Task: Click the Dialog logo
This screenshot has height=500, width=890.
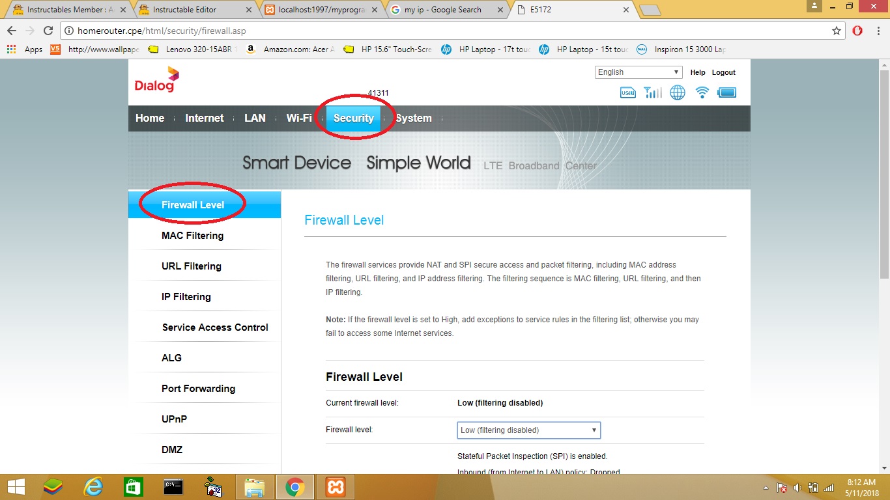Action: point(156,79)
